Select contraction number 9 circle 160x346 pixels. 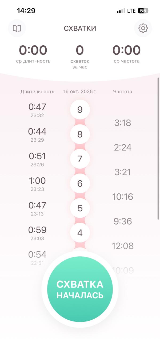coord(80,110)
